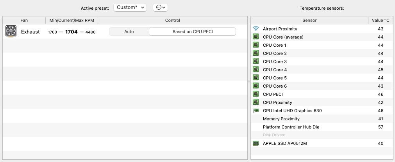The width and height of the screenshot is (395, 162).
Task: Click the GPU Intel UHD Graphics icon
Action: pos(256,111)
